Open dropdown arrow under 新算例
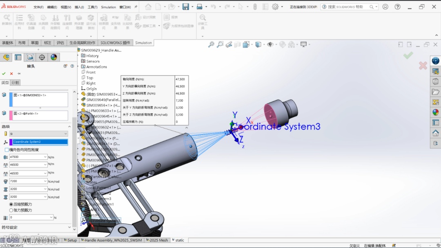Viewport: 441px width, 248px height. coord(7,37)
